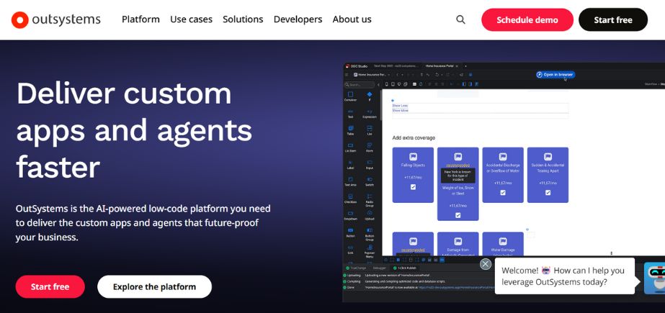The width and height of the screenshot is (665, 313).
Task: Click the red Start free hero button
Action: click(x=50, y=287)
